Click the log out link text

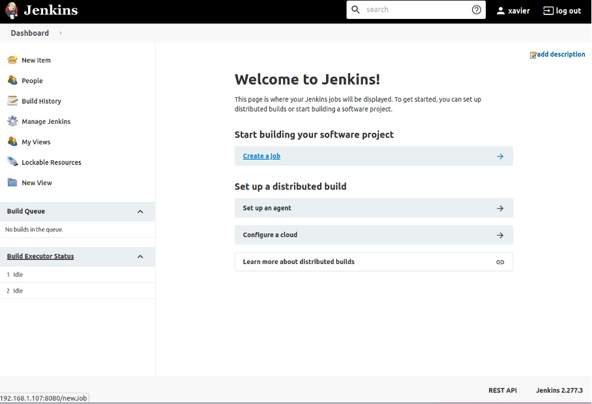click(569, 11)
